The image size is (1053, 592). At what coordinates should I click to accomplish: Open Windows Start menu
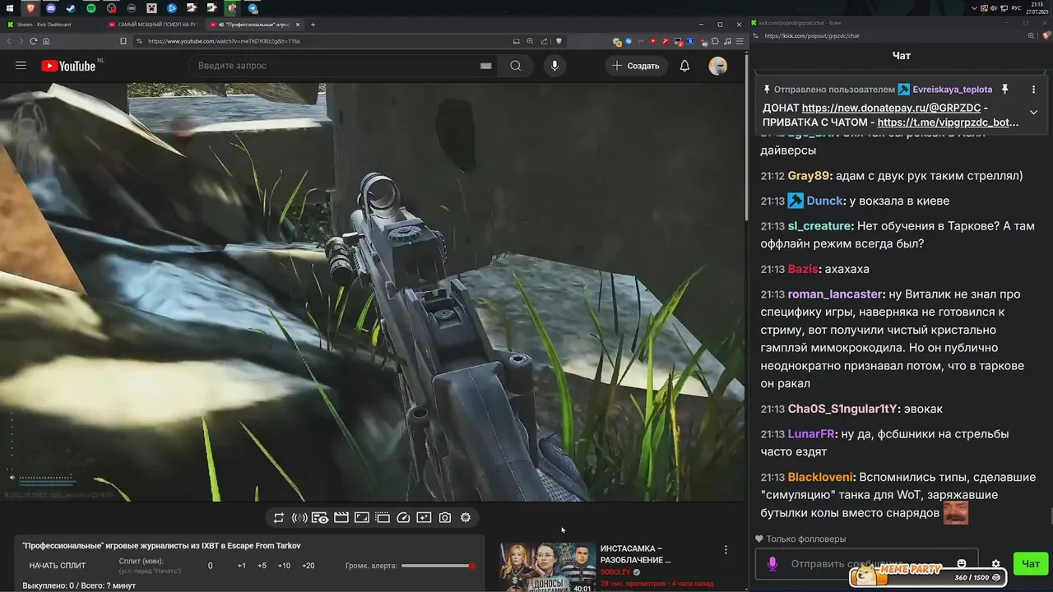tap(9, 8)
